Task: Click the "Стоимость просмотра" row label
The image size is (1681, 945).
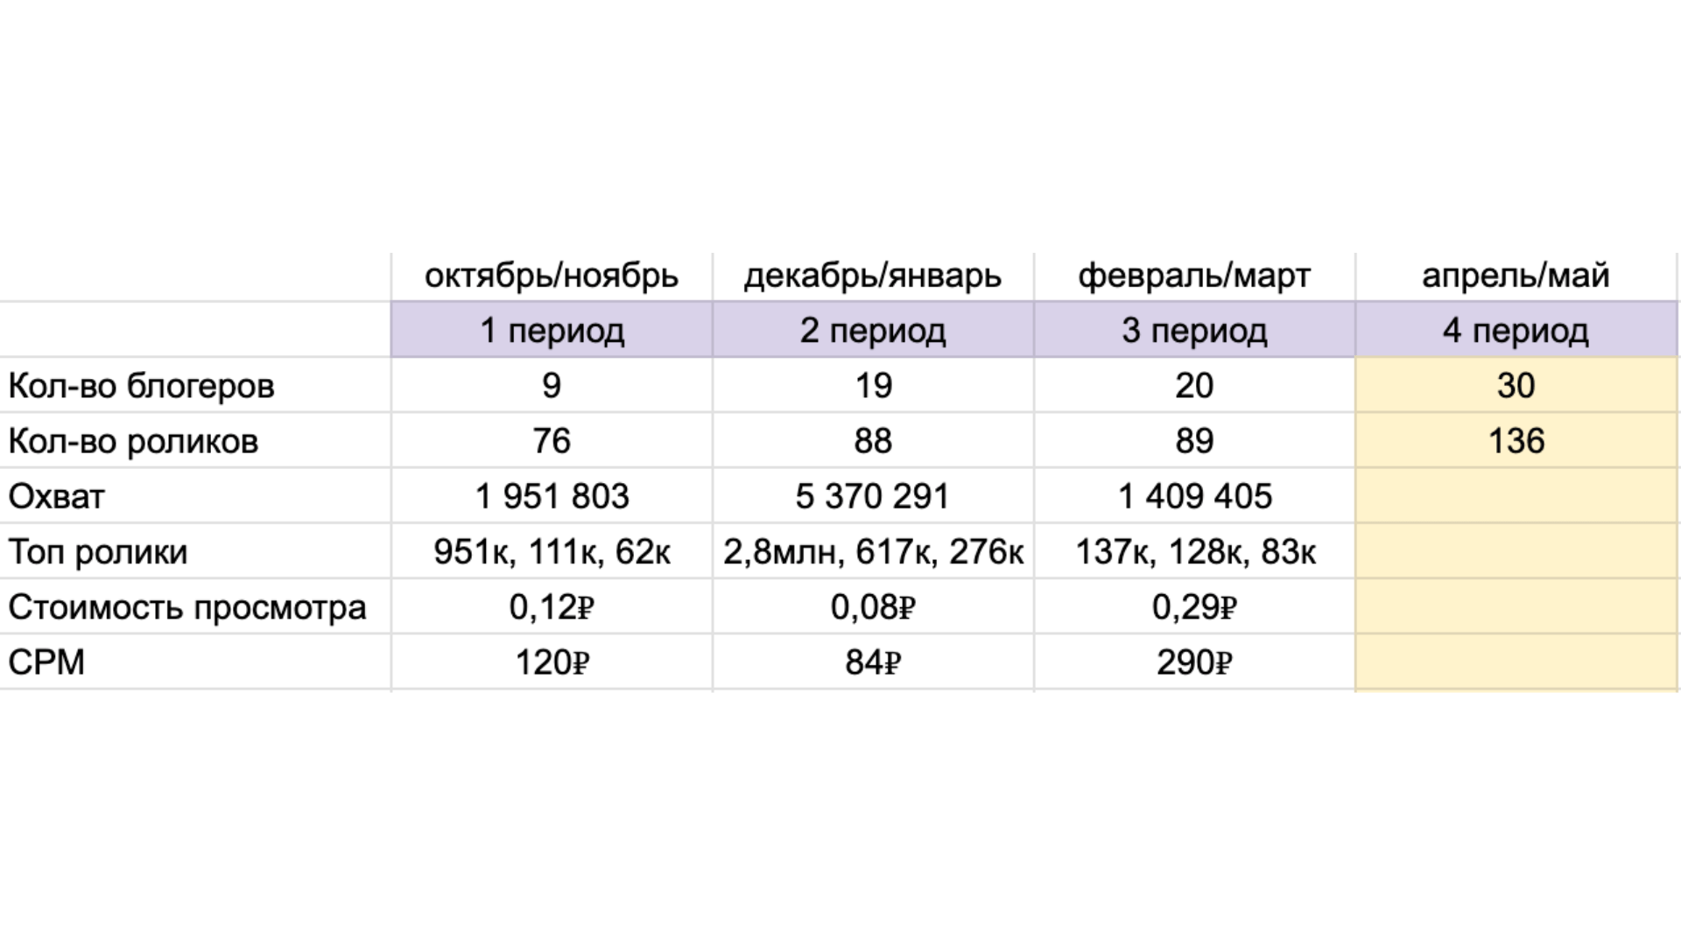Action: pos(186,607)
